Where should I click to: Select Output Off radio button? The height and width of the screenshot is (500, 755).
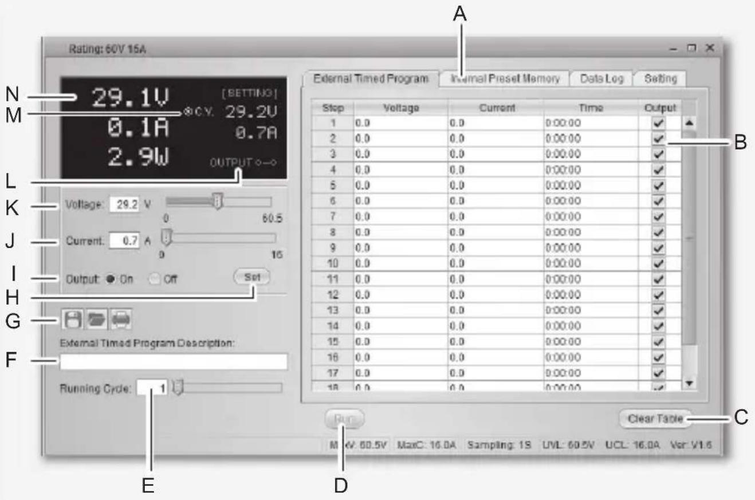(154, 279)
